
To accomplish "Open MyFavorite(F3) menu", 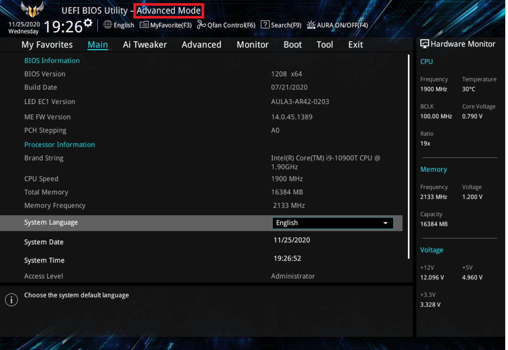I will [x=166, y=25].
